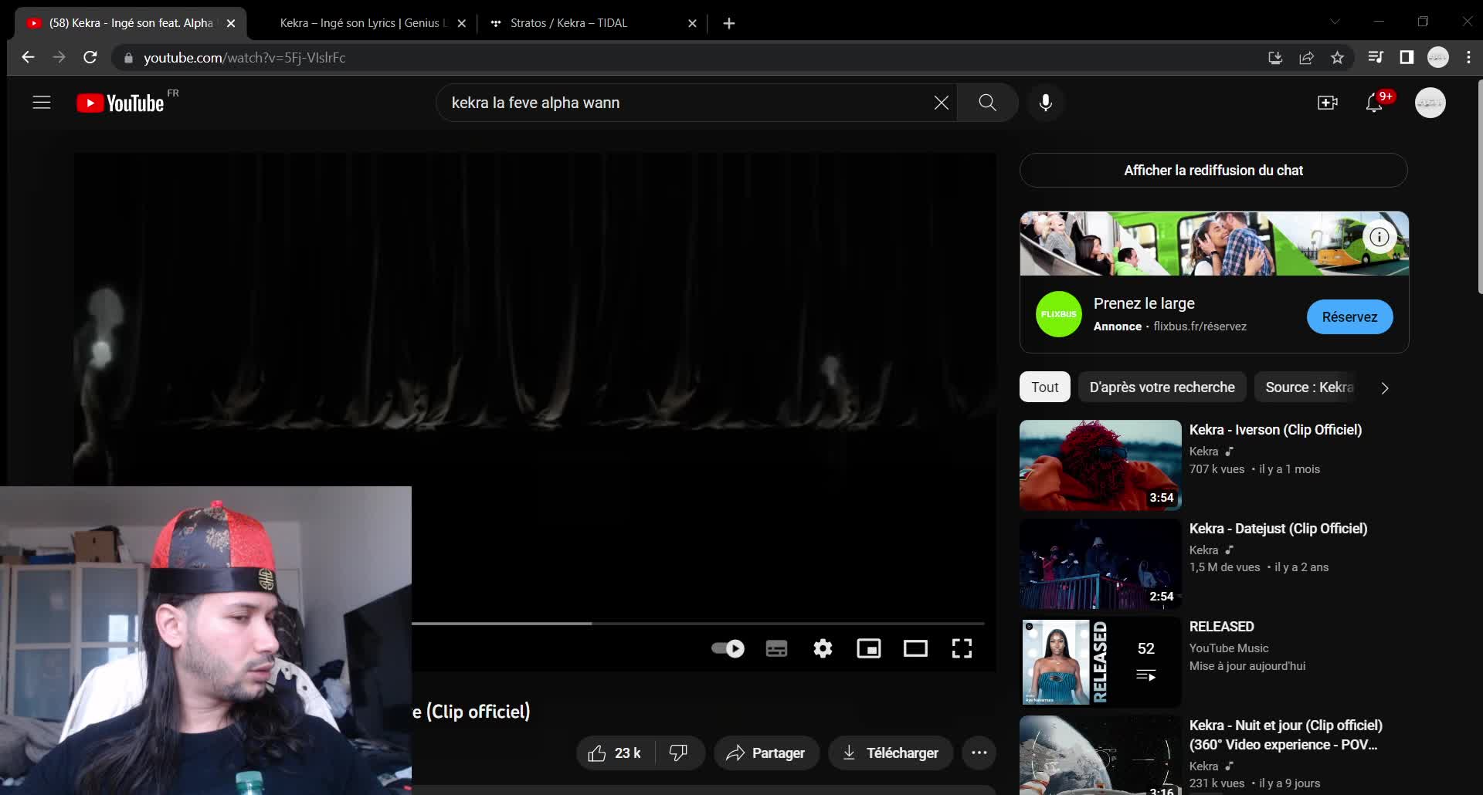This screenshot has width=1483, height=795.
Task: Toggle the autoplay switch in the player
Action: tap(728, 648)
